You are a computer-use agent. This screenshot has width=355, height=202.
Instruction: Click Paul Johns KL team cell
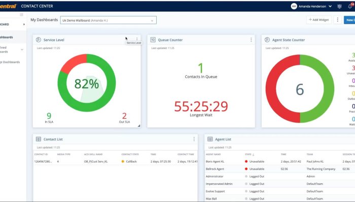pos(315,162)
